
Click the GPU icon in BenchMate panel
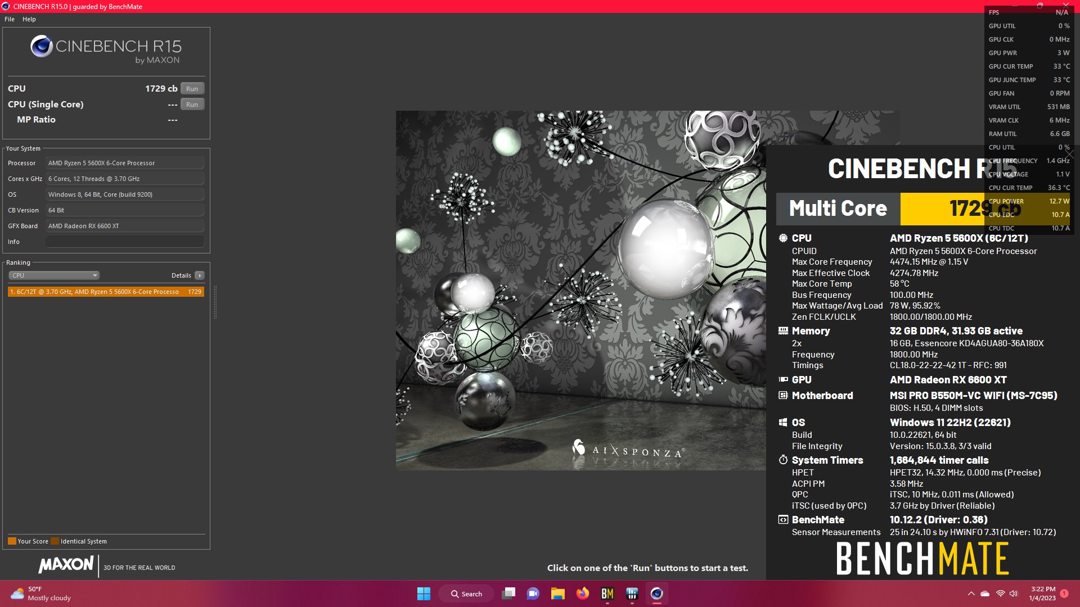click(783, 379)
